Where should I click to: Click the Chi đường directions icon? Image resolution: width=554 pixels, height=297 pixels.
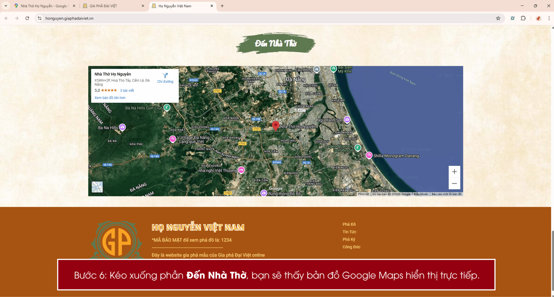pyautogui.click(x=165, y=76)
